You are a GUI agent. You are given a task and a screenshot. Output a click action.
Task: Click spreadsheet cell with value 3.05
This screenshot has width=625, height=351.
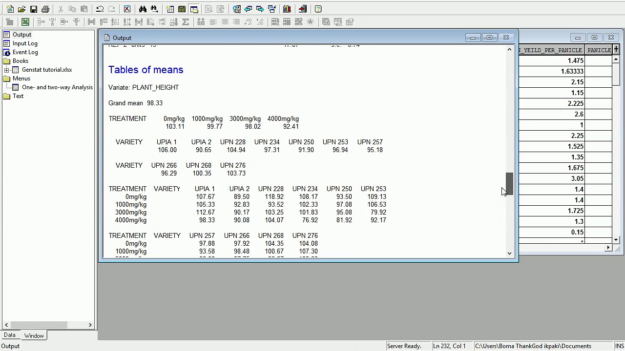click(x=552, y=178)
